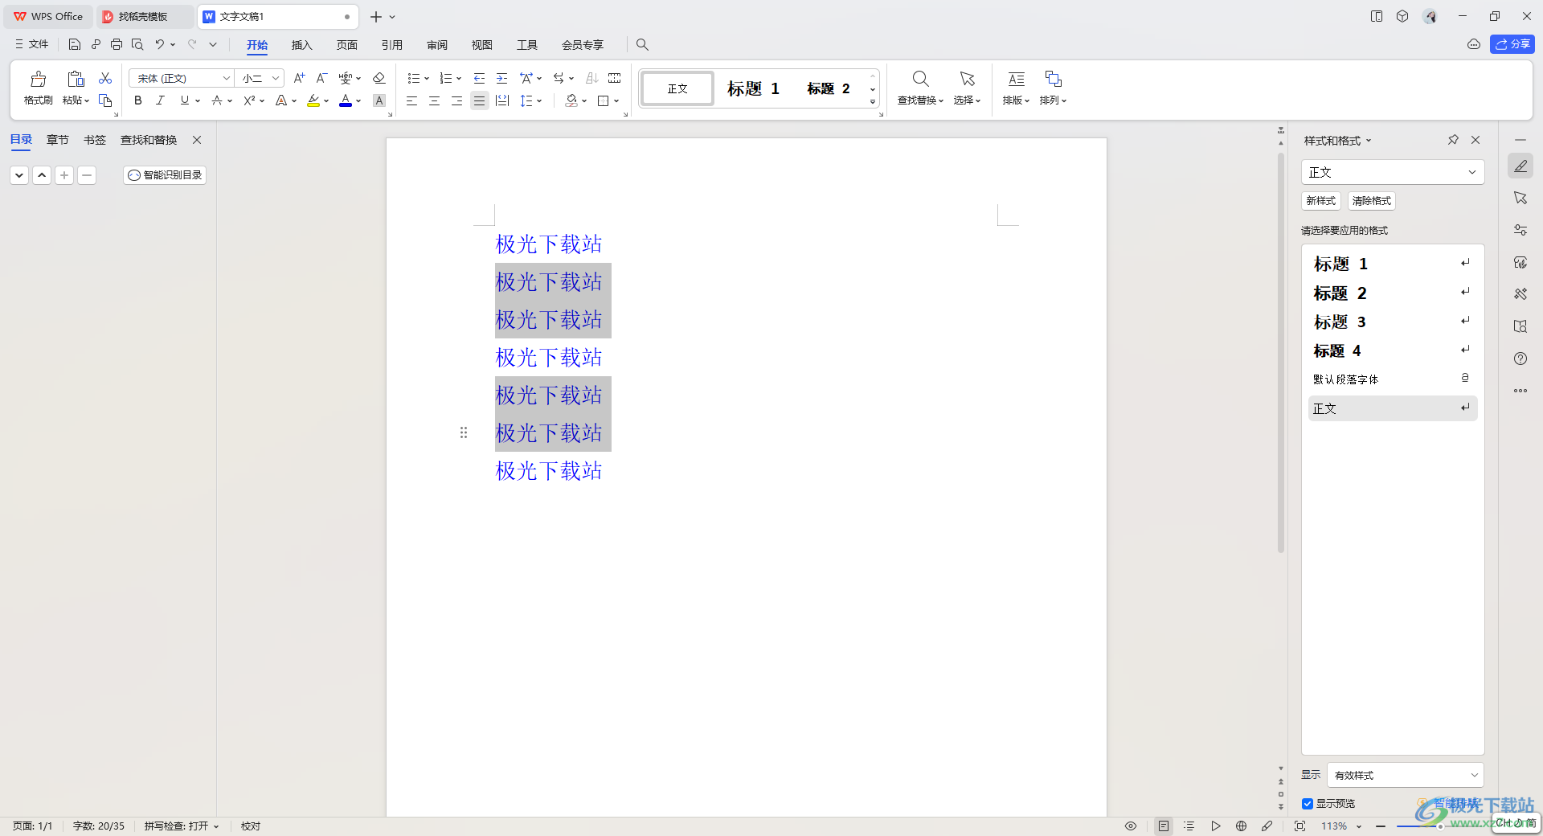Align text right
The height and width of the screenshot is (836, 1543).
tap(456, 100)
